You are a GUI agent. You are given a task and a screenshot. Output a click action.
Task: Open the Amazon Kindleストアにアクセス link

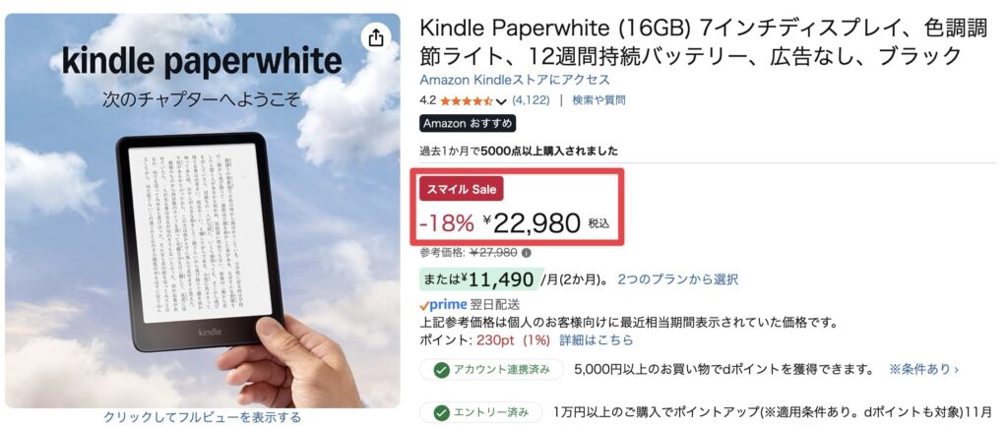click(x=515, y=80)
